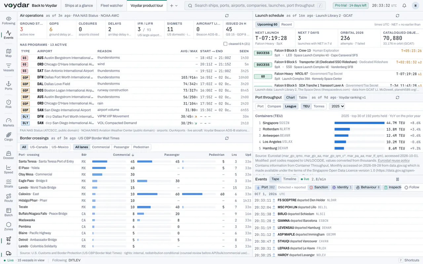Open the Cargo sidebar icon
This screenshot has height=264, width=423.
pos(9,137)
